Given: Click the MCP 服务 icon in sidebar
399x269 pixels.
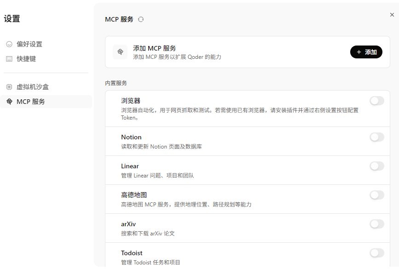Looking at the screenshot, I should pyautogui.click(x=9, y=102).
